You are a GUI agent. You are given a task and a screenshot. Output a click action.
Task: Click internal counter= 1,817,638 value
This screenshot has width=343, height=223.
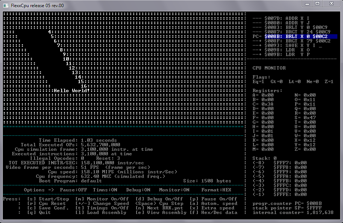pyautogui.click(x=320, y=212)
